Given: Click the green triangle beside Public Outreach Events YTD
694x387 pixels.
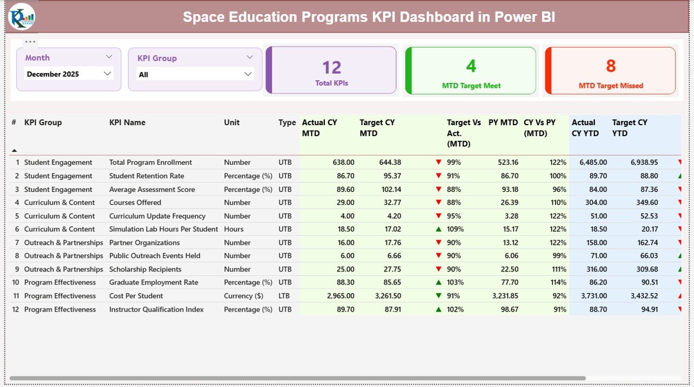Looking at the screenshot, I should [x=681, y=255].
